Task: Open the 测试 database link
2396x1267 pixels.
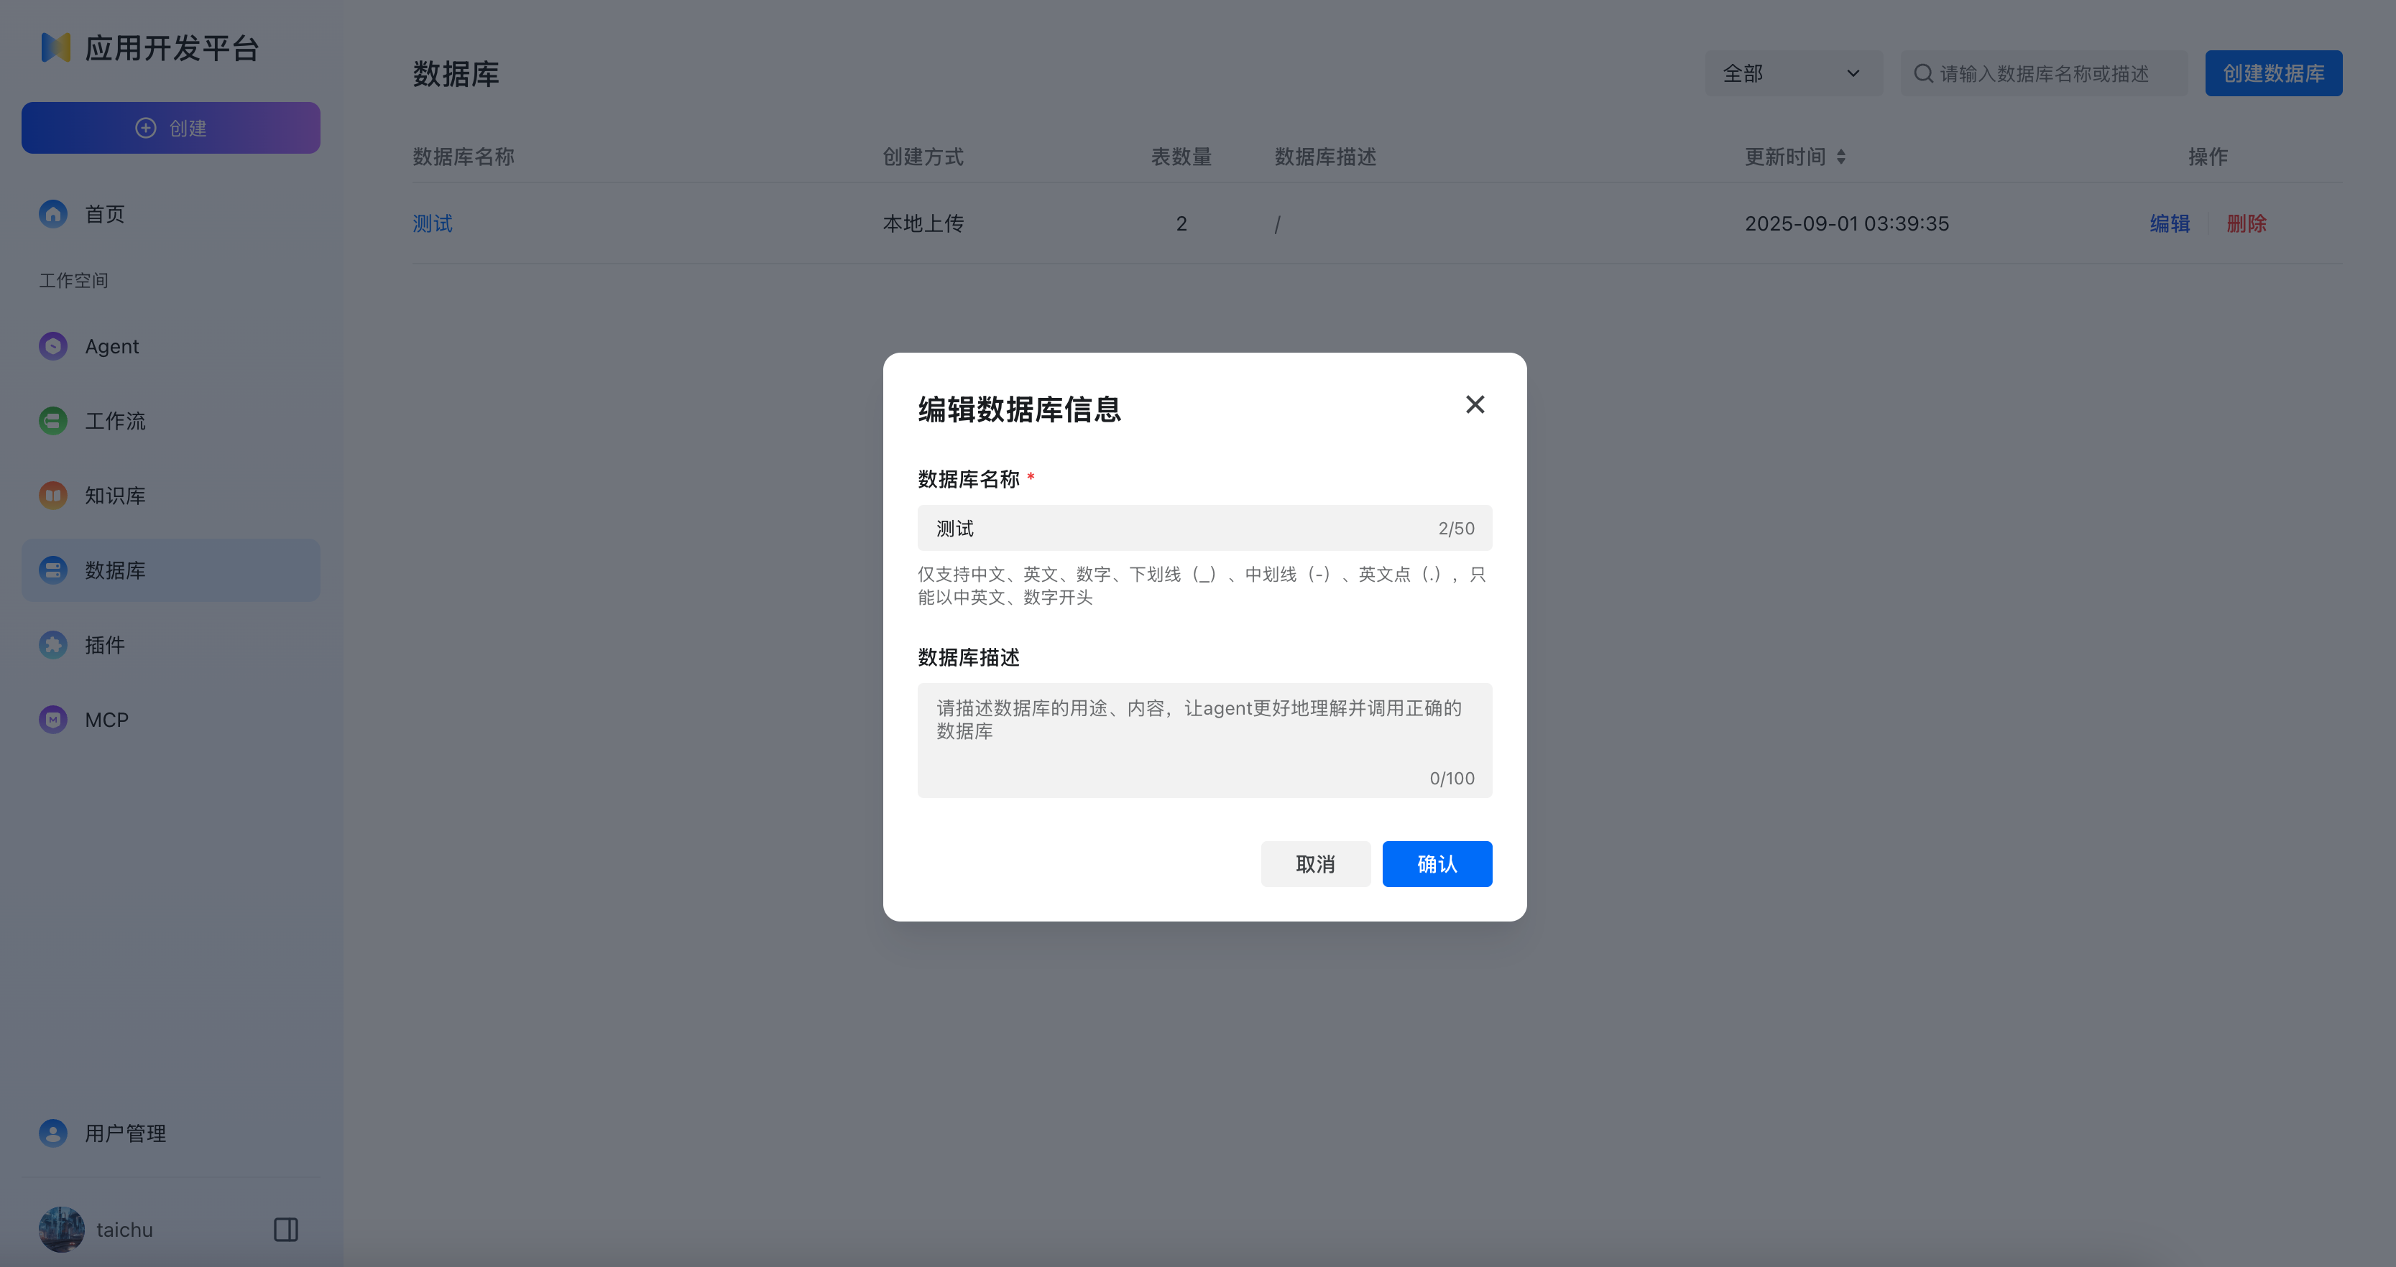Action: point(433,223)
